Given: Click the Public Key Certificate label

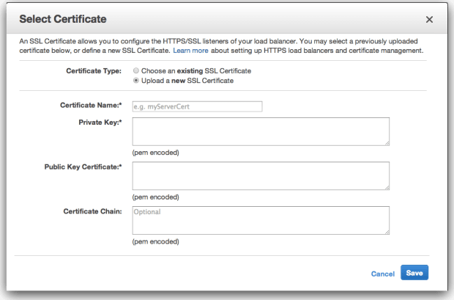Looking at the screenshot, I should pyautogui.click(x=83, y=167).
